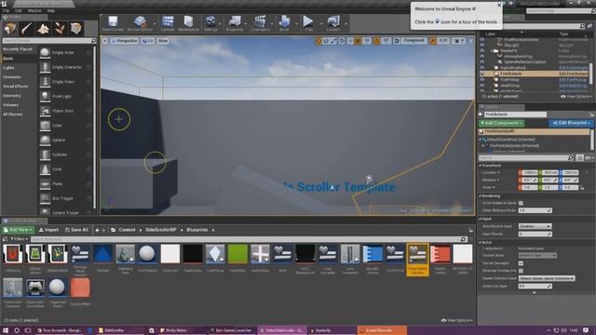This screenshot has height=335, width=596.
Task: Toggle visibility eye of SphereReflectionCapture row
Action: pyautogui.click(x=482, y=62)
